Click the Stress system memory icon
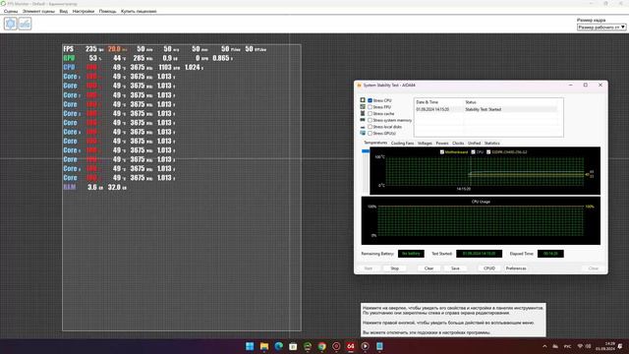Viewport: 629px width, 354px height. pyautogui.click(x=363, y=120)
